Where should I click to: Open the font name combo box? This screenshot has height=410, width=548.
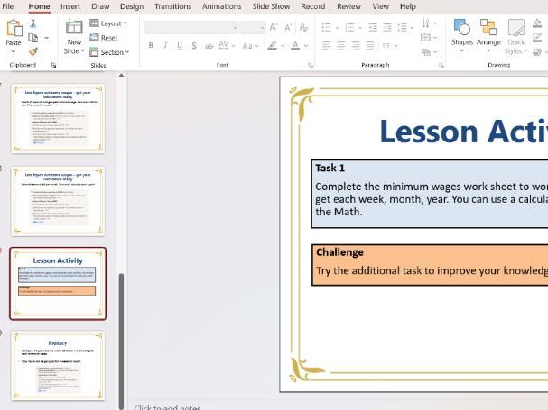[x=191, y=27]
